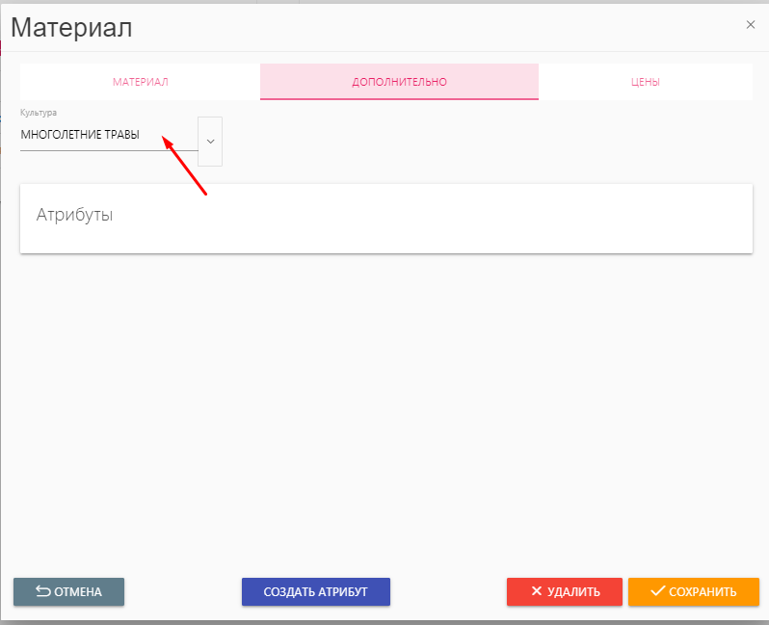The width and height of the screenshot is (769, 625).
Task: Click the Атрибуты section heading
Action: coord(74,215)
